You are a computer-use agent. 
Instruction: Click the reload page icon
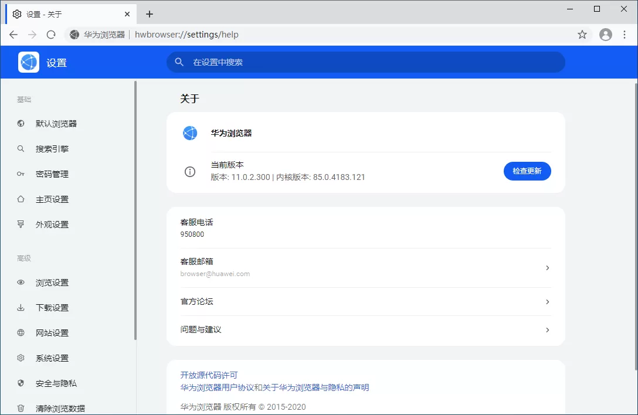coord(51,35)
